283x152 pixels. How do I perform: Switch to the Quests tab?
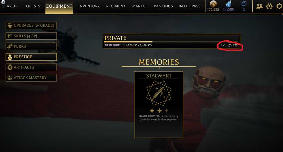(33, 6)
